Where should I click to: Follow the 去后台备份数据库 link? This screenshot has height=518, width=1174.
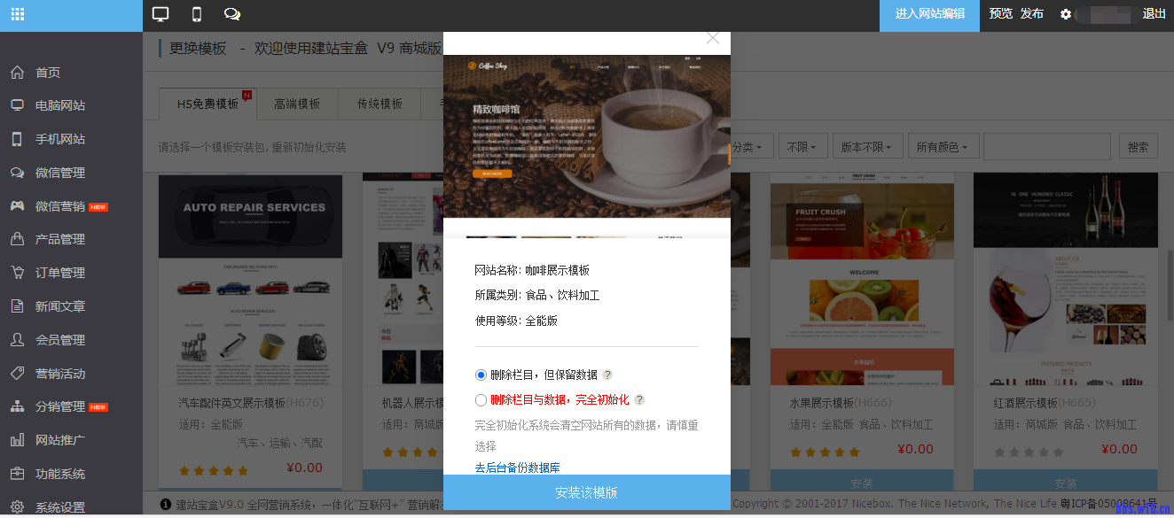[x=517, y=468]
